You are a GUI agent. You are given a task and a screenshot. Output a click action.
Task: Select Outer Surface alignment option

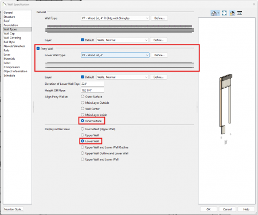click(x=83, y=96)
